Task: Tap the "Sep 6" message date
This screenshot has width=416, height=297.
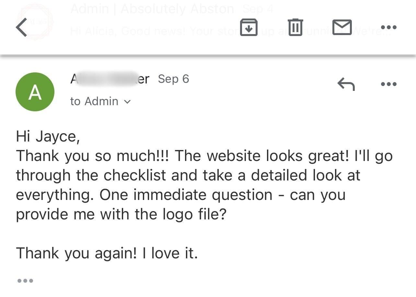Action: coord(173,79)
